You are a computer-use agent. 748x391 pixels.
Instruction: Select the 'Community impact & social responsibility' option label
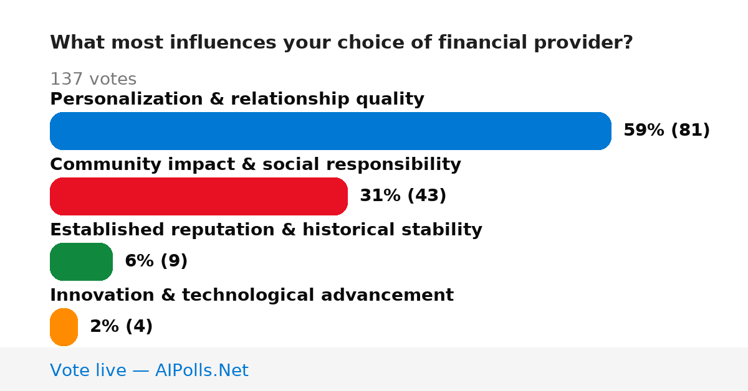click(x=256, y=164)
